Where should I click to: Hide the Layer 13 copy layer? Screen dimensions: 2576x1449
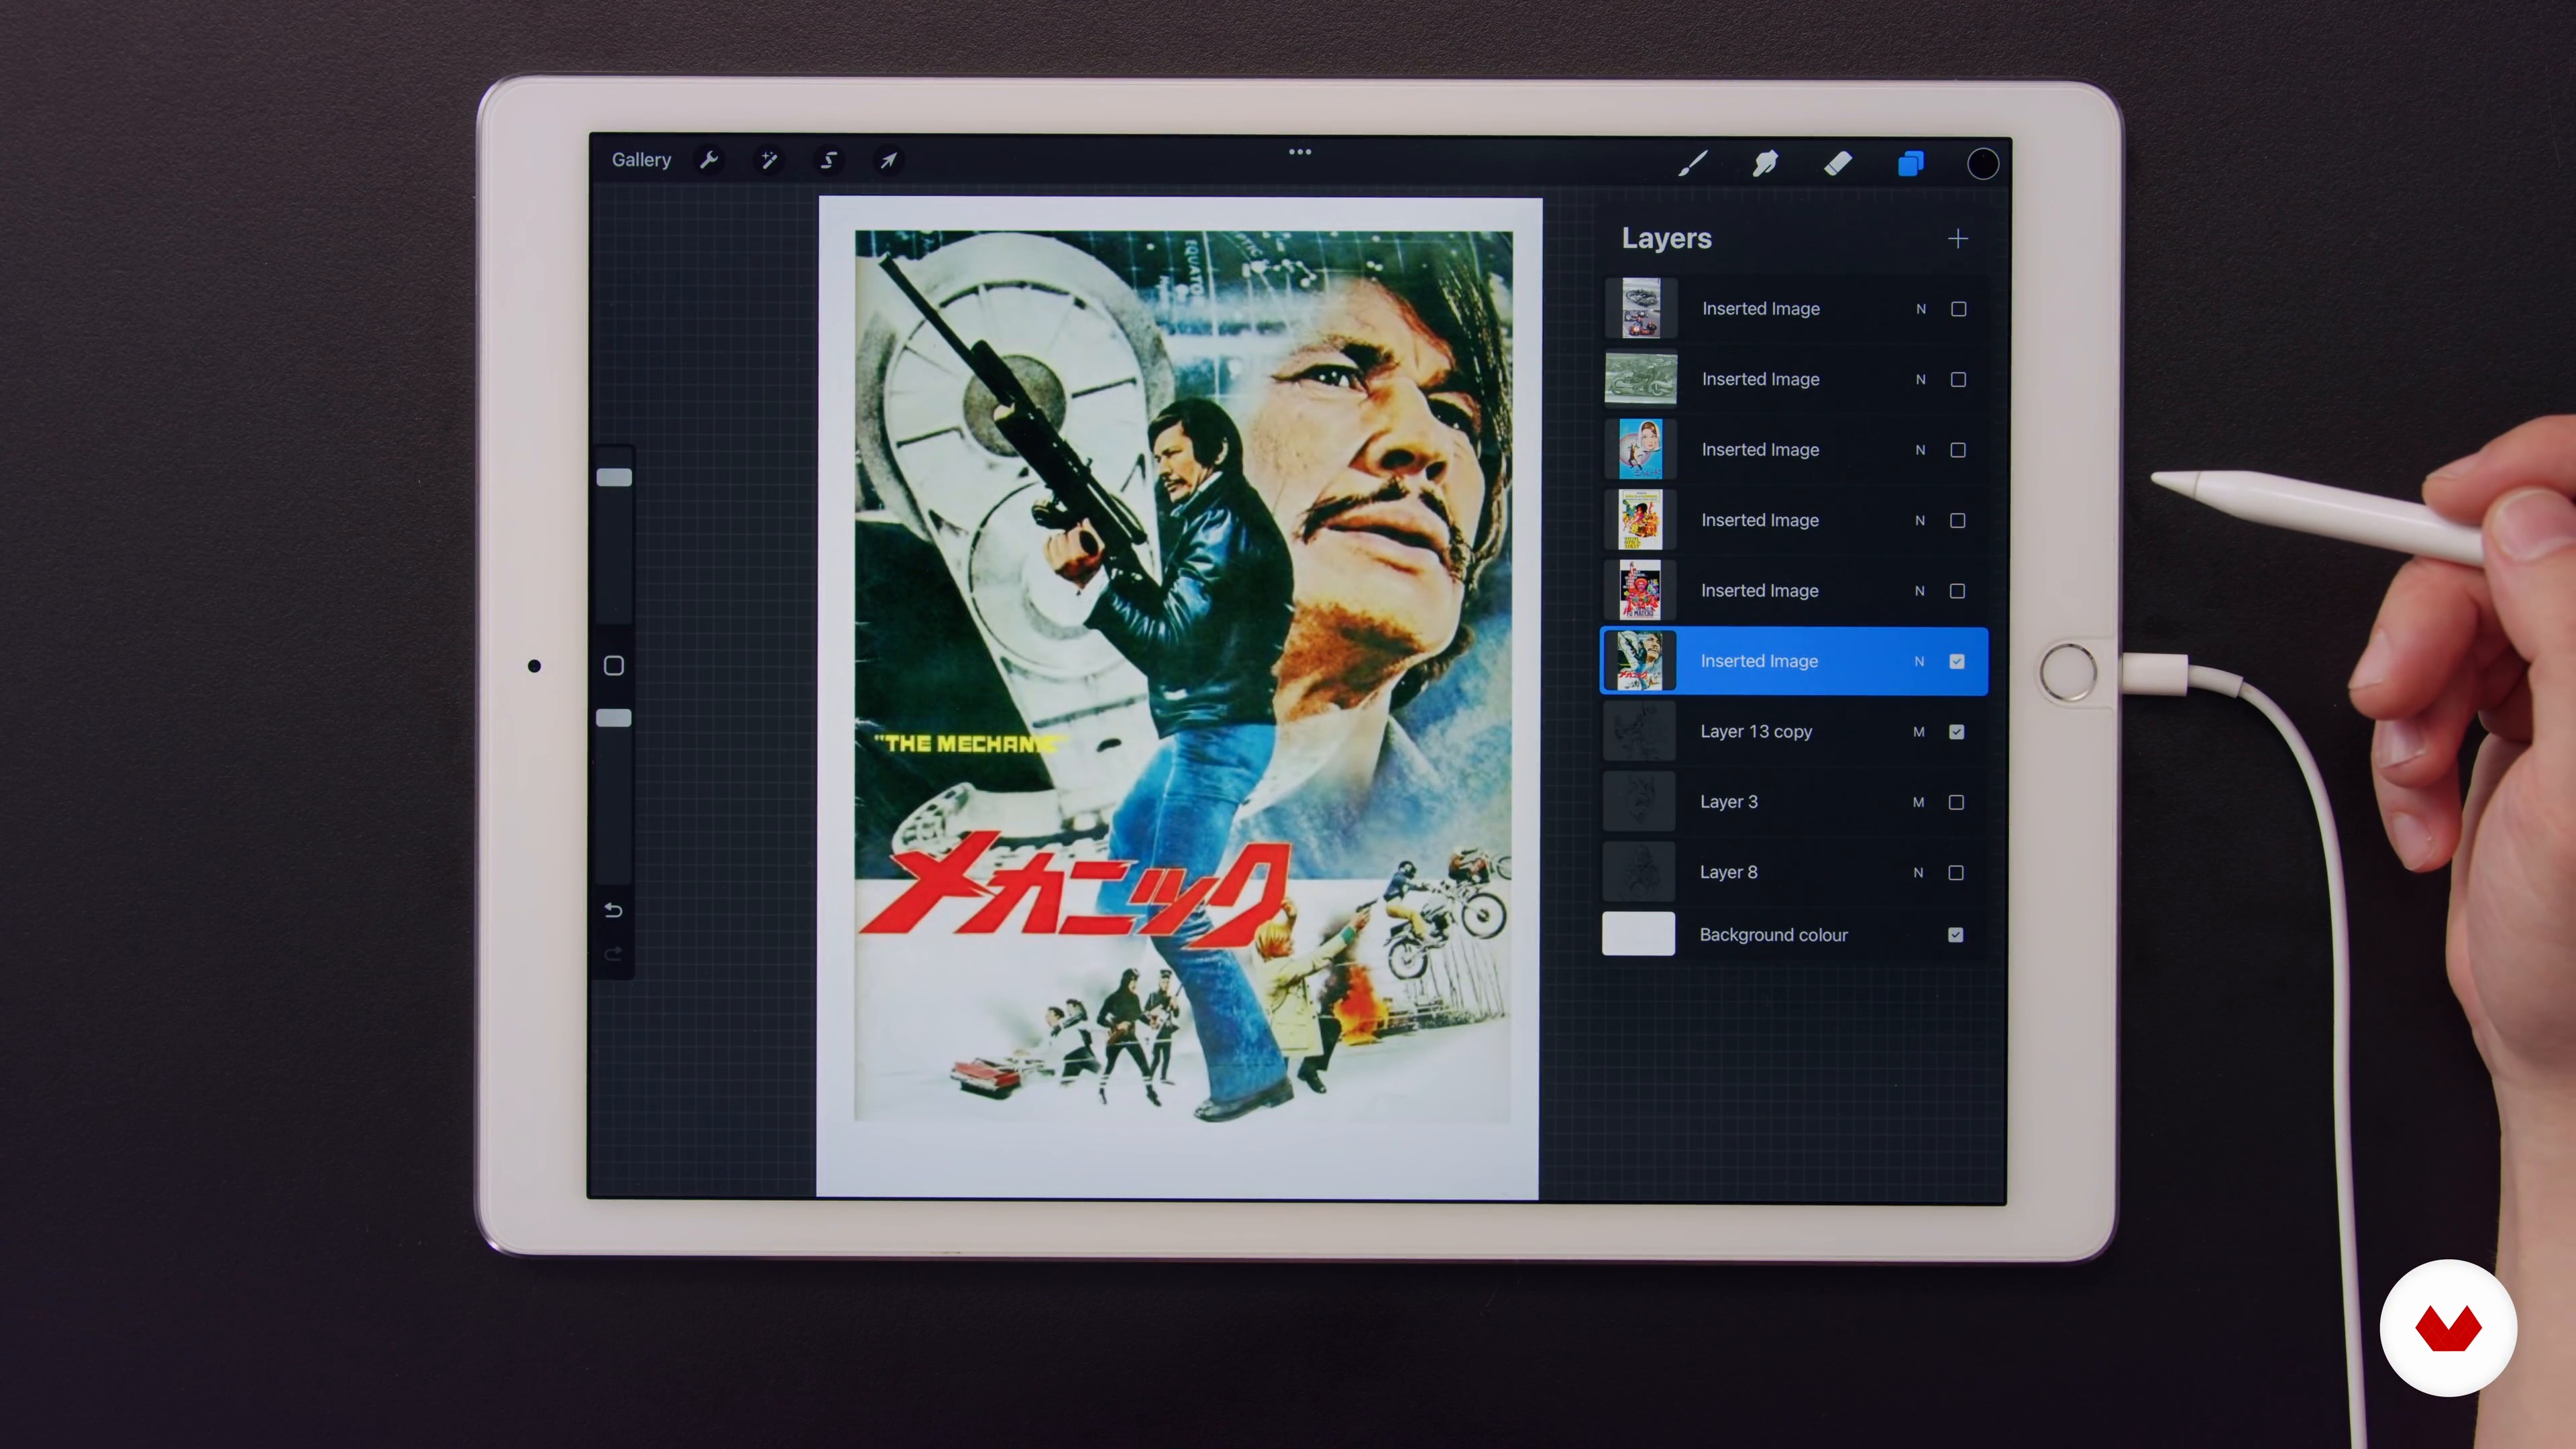click(x=1957, y=732)
